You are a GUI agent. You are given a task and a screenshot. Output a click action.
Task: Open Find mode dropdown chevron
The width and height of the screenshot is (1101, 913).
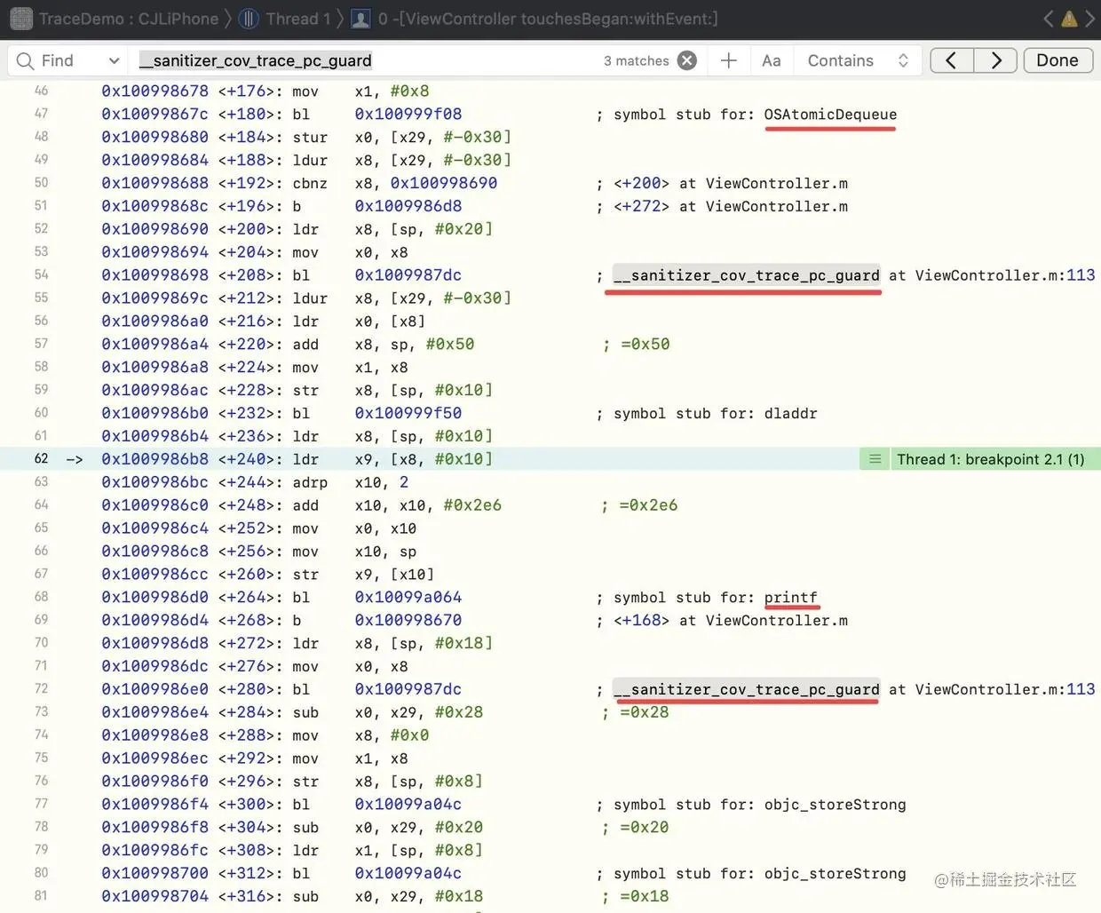tap(114, 60)
